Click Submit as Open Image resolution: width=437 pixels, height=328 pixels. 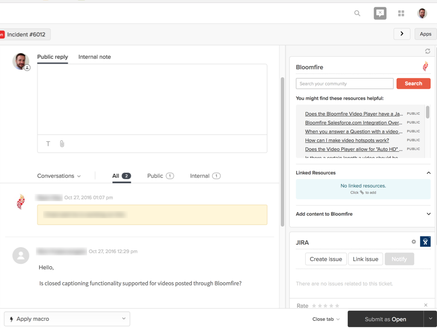(x=385, y=319)
